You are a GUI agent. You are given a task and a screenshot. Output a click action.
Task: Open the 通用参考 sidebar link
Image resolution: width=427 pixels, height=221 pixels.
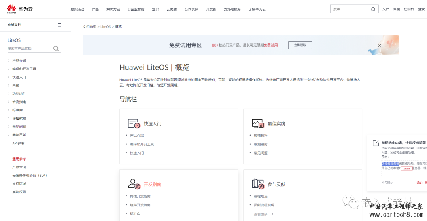coord(19,159)
